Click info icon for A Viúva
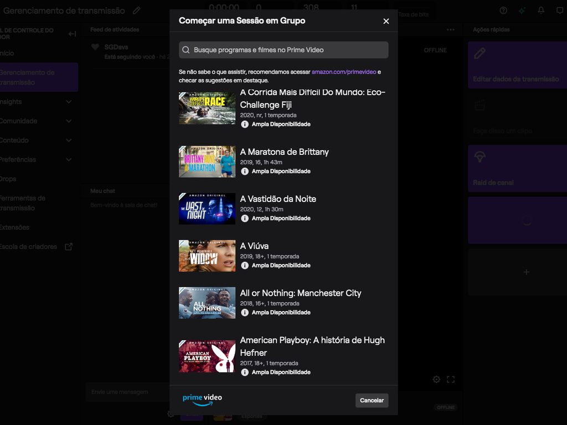 (245, 265)
